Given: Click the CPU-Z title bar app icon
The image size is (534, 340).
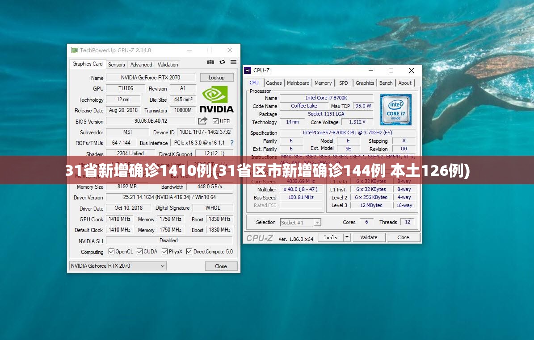Looking at the screenshot, I should coord(248,70).
